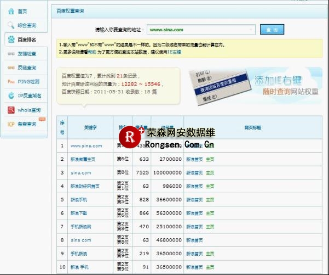Click the 帮助 help link in notes
This screenshot has height=275, width=329.
(x=90, y=52)
